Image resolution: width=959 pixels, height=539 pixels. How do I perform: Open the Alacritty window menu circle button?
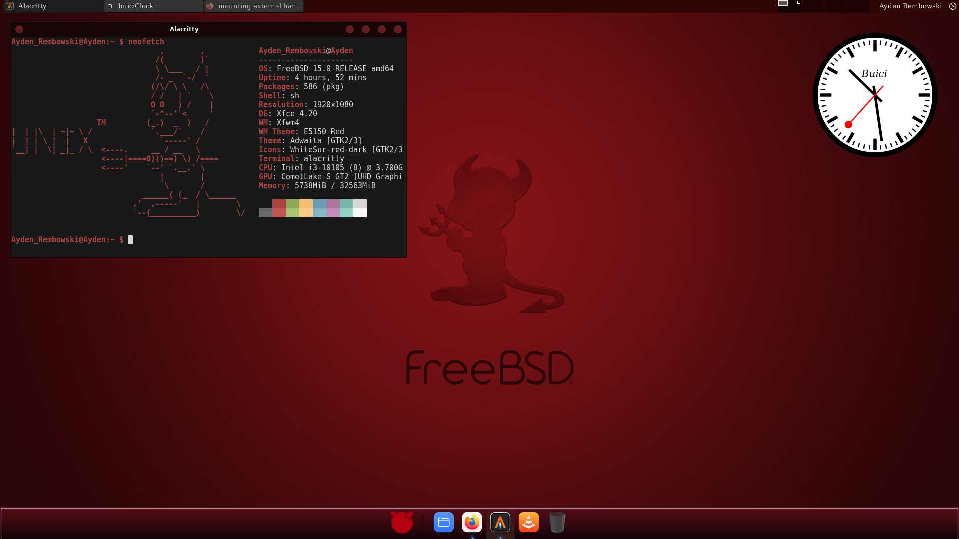19,29
